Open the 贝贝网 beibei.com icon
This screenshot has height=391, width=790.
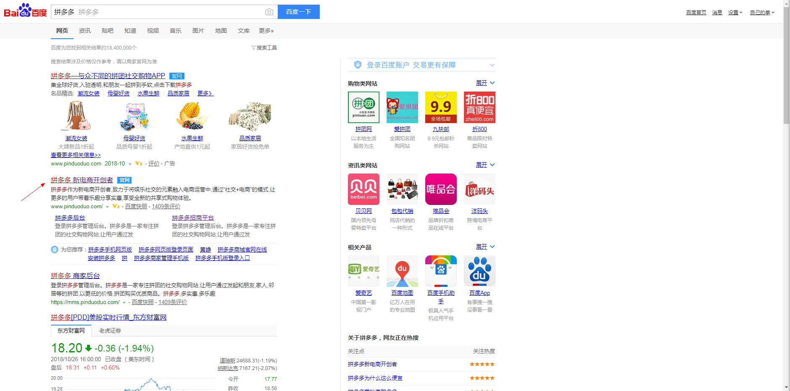(x=363, y=189)
